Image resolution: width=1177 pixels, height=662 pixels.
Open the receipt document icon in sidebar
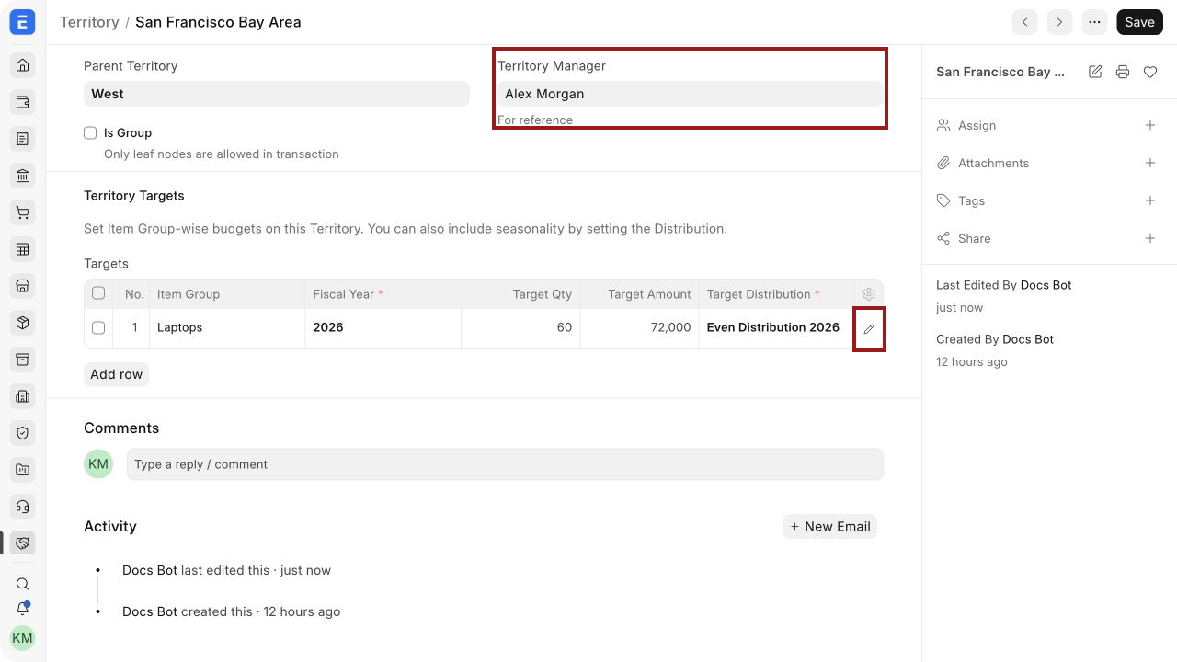(23, 139)
